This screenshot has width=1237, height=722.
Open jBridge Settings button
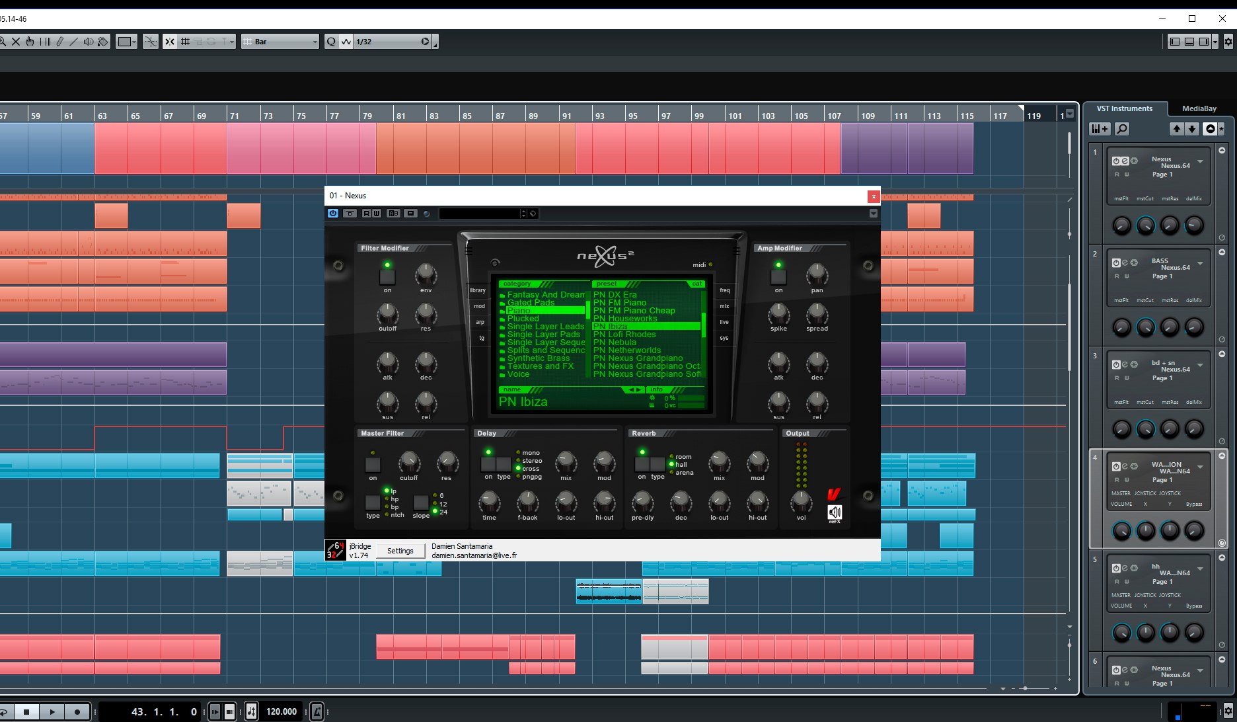(x=400, y=551)
